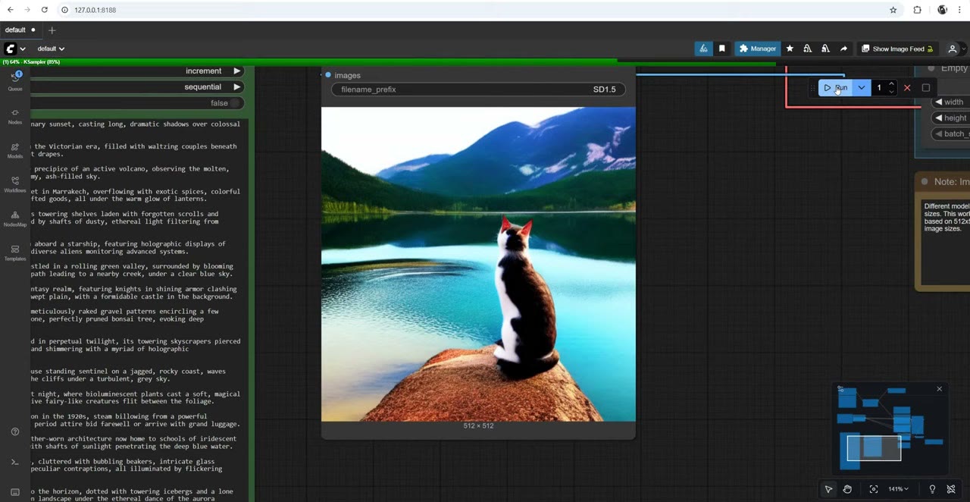This screenshot has height=502, width=970.
Task: Open the NodesMap sidebar panel
Action: point(15,218)
